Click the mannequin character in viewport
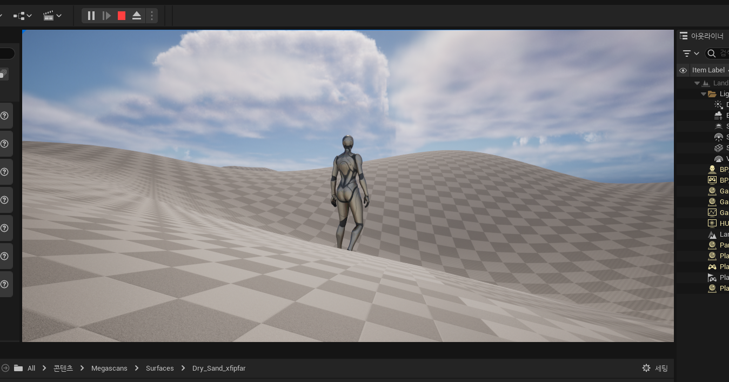This screenshot has width=729, height=382. pos(349,192)
